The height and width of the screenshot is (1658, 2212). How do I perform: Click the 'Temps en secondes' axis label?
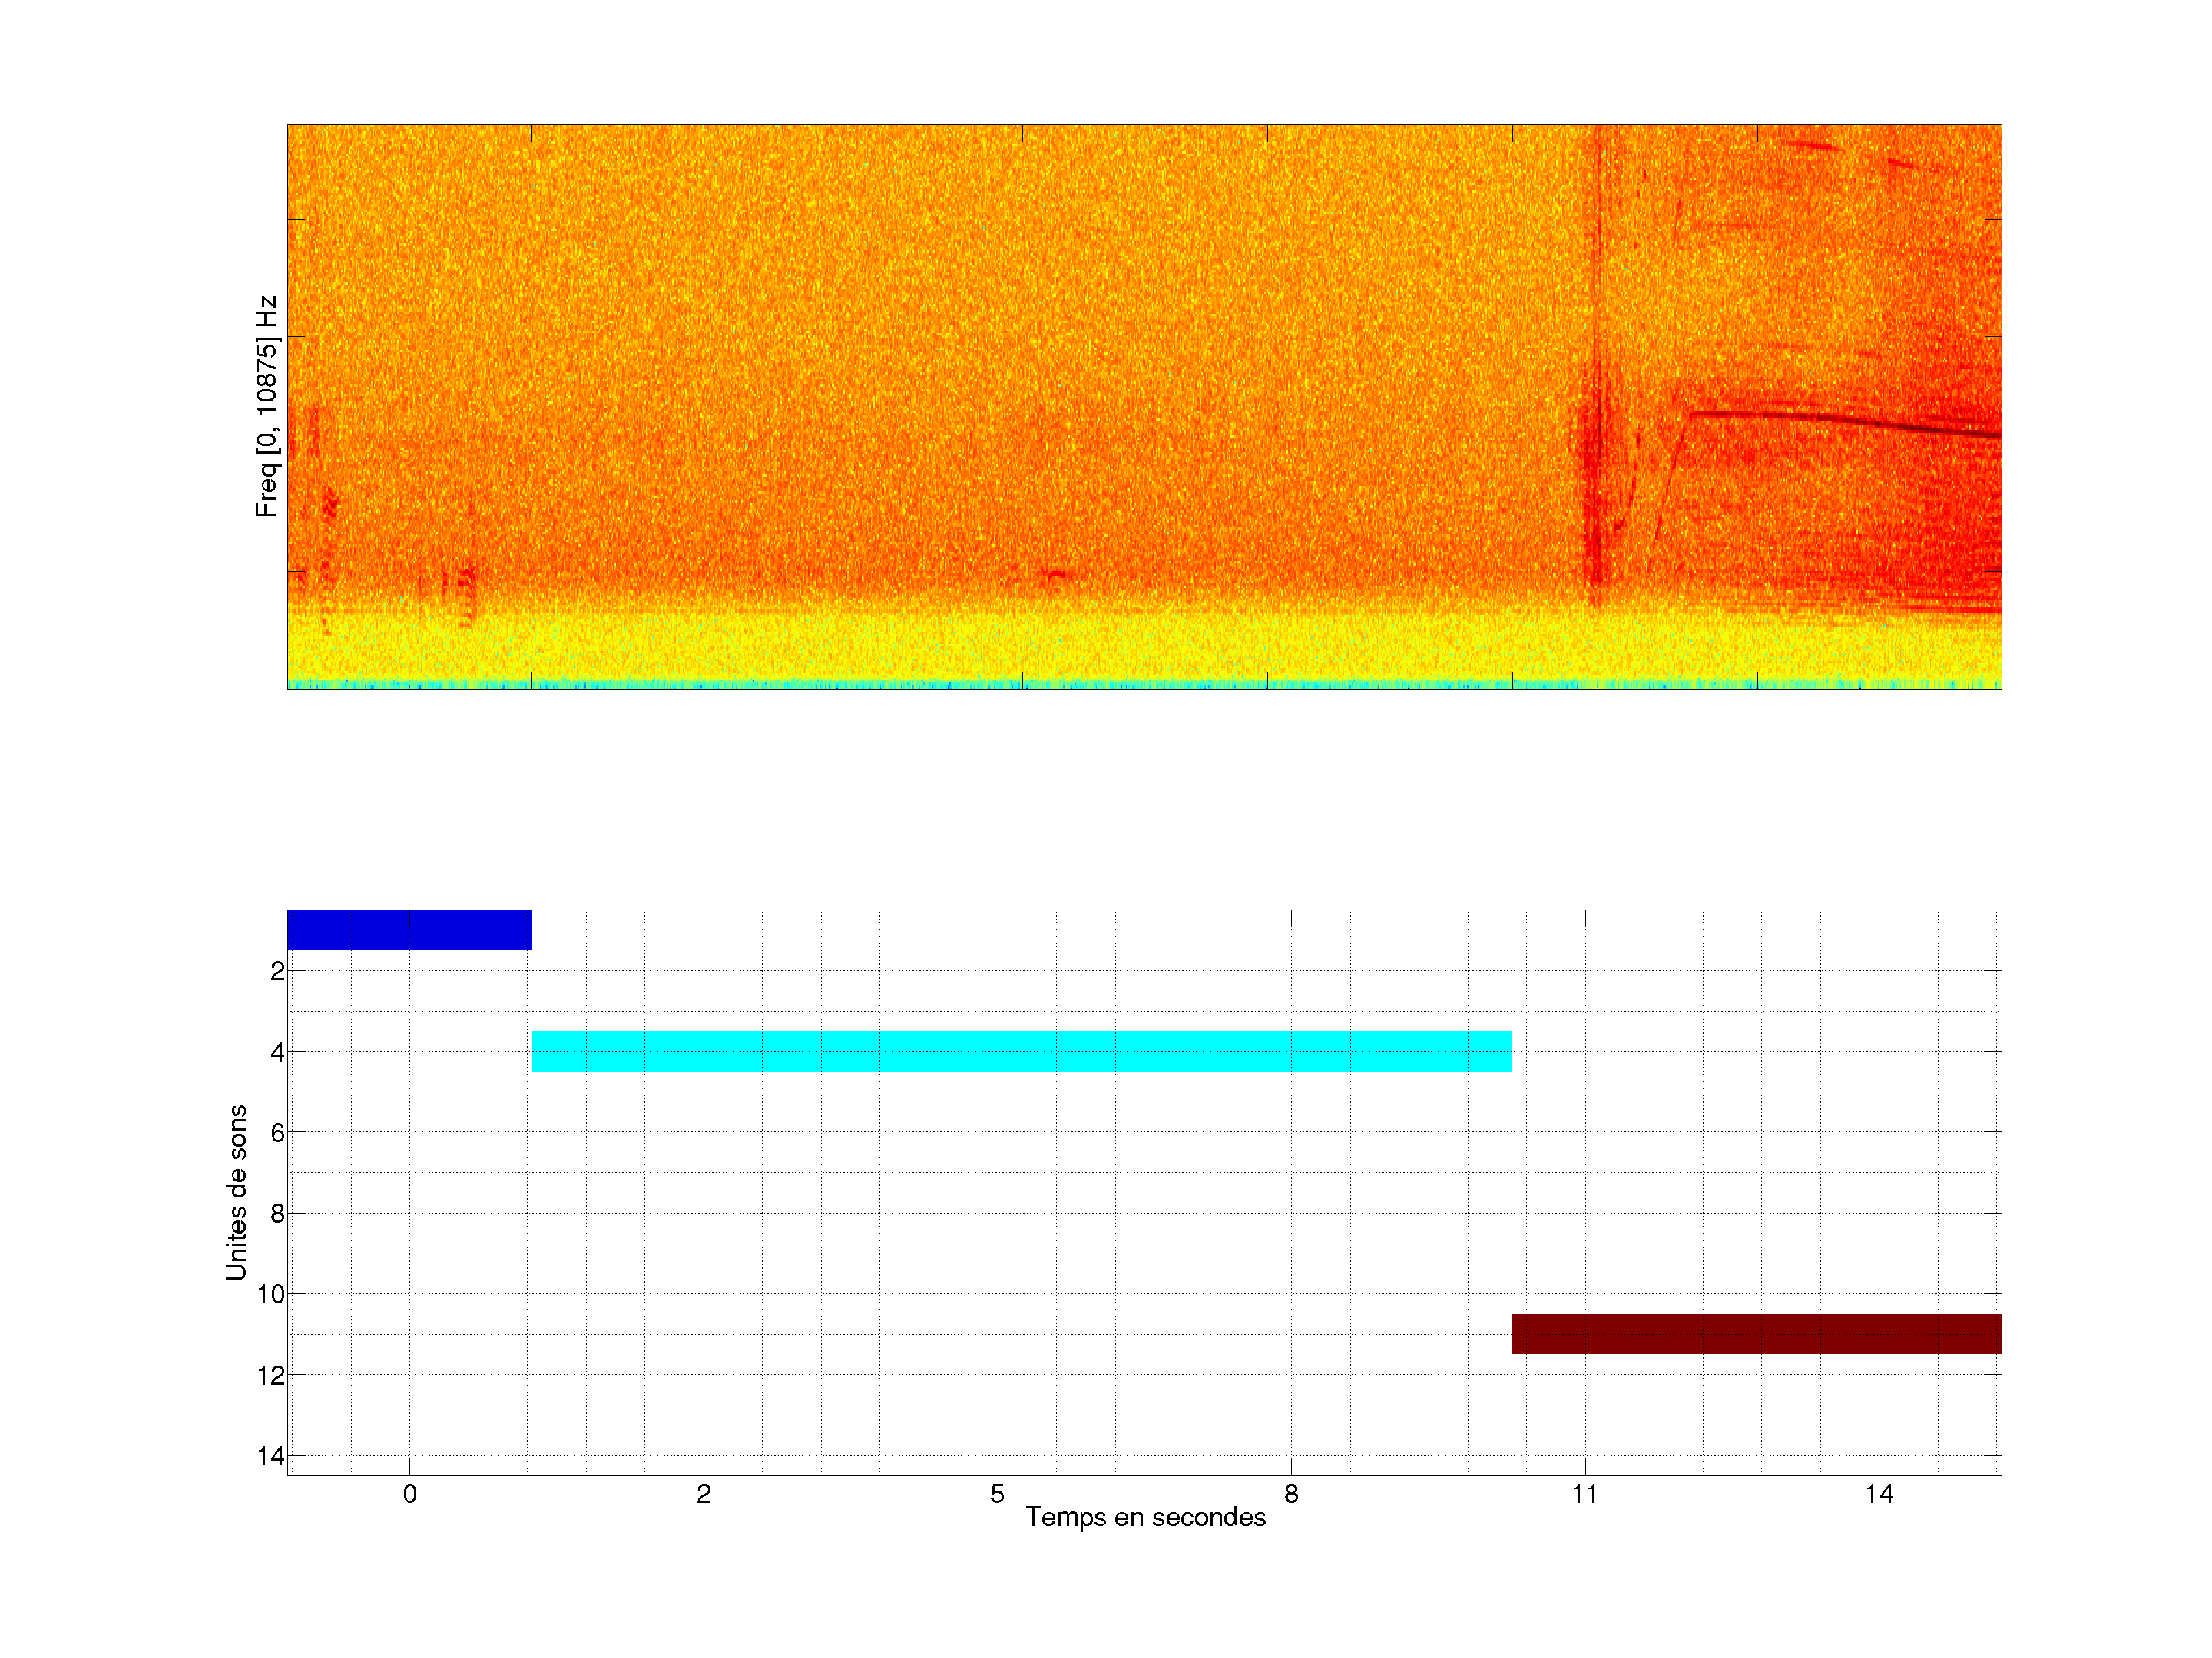pos(1145,1517)
